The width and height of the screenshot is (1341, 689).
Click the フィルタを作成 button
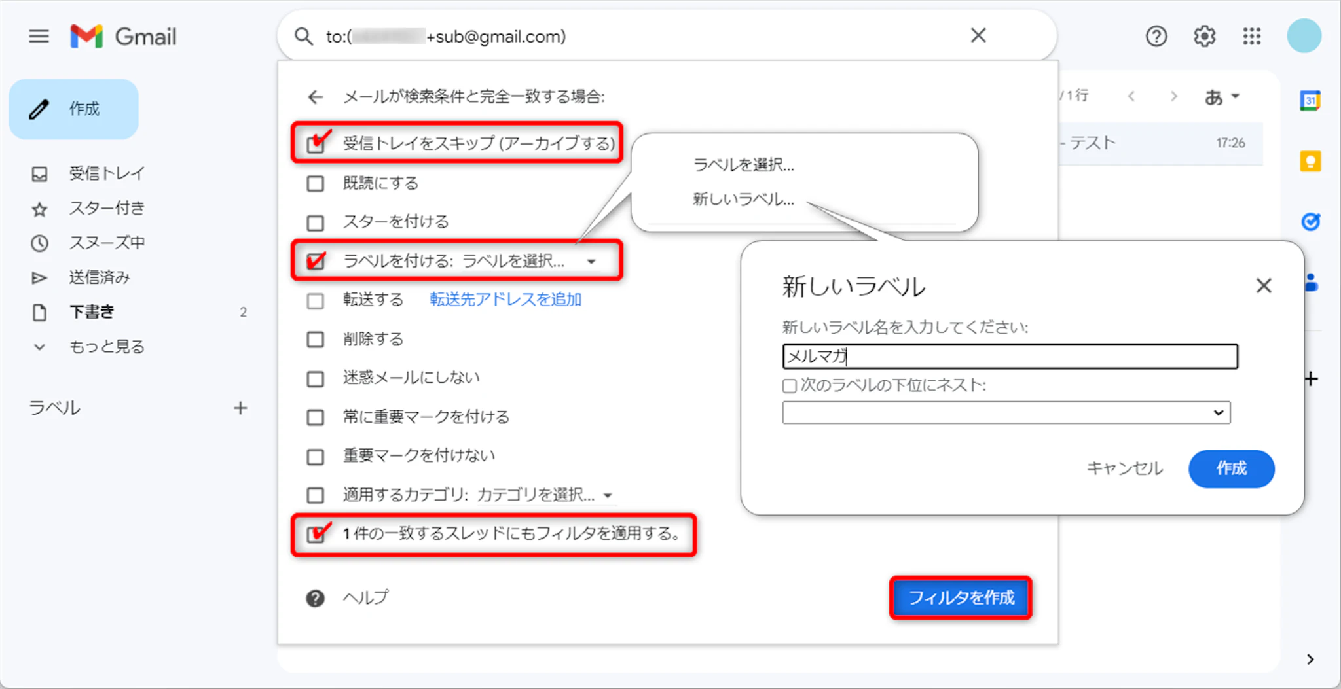961,597
